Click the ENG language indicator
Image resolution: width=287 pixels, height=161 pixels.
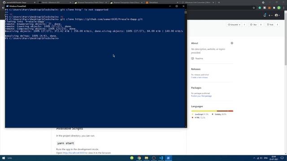[266, 158]
